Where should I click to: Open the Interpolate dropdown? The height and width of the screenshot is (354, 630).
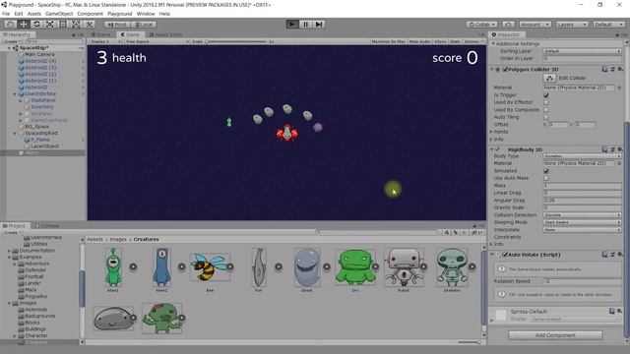point(582,229)
